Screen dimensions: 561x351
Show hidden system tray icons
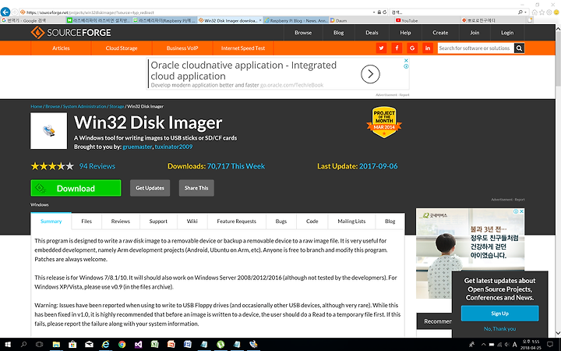[x=483, y=345]
